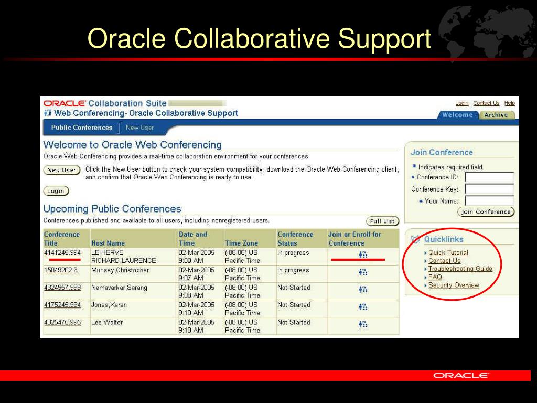Open conference title 4175245.994
The width and height of the screenshot is (537, 403).
click(x=62, y=305)
